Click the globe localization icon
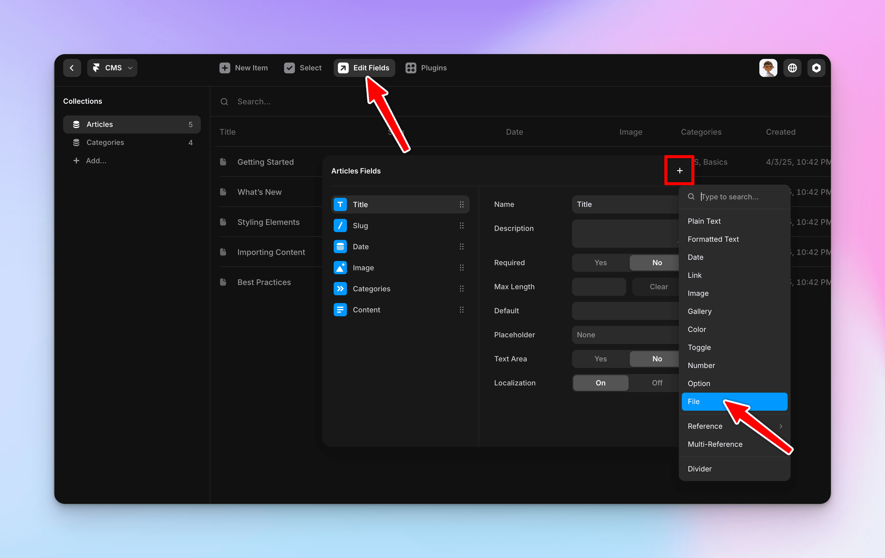This screenshot has height=558, width=885. [792, 68]
